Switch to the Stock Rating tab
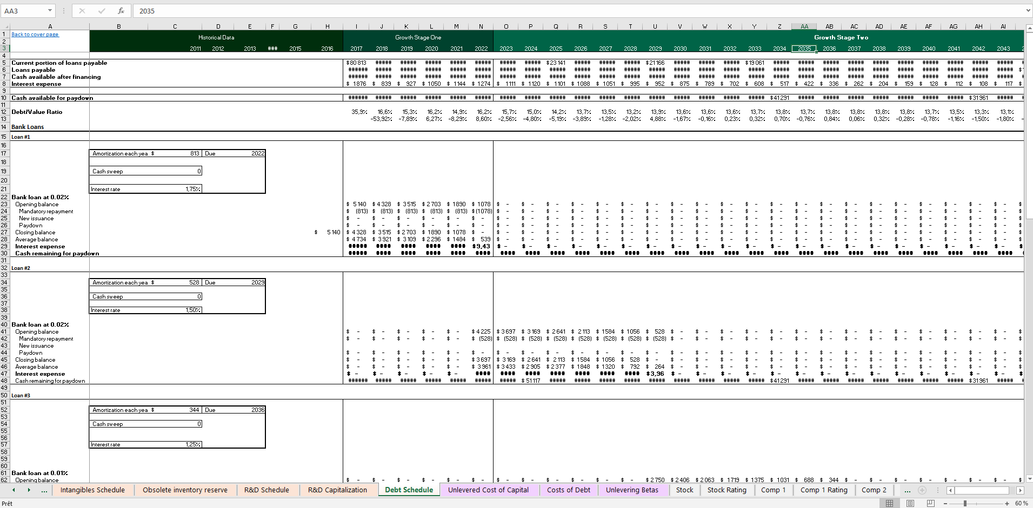 point(727,490)
